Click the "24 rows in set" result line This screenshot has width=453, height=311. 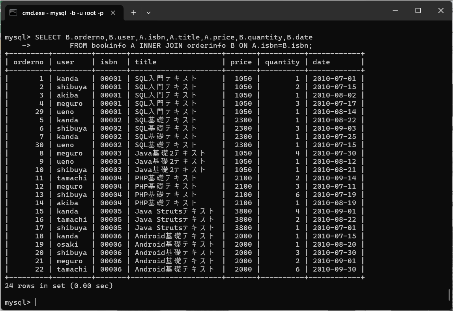pos(59,285)
